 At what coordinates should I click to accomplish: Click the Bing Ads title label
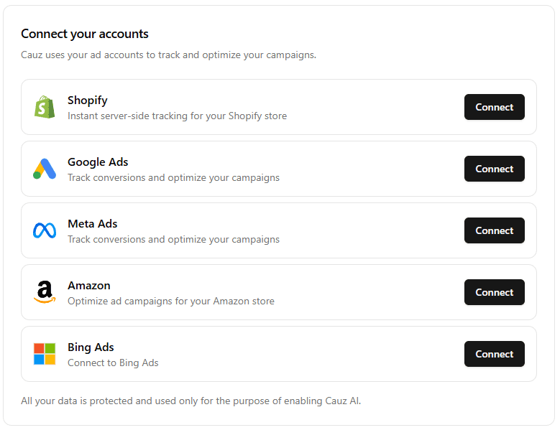pos(91,347)
